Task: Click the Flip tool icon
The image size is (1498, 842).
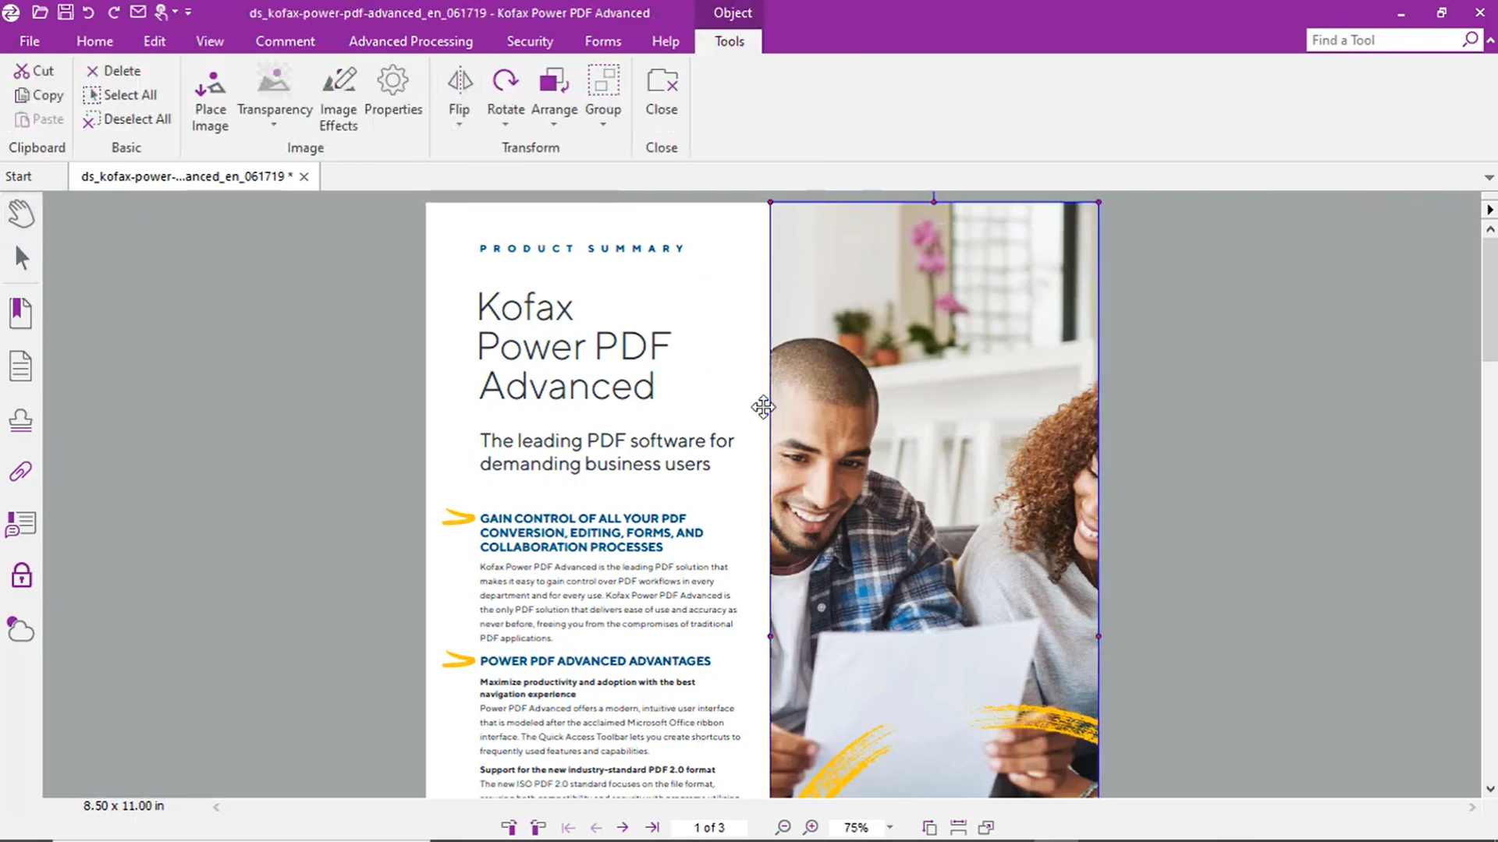Action: click(460, 80)
